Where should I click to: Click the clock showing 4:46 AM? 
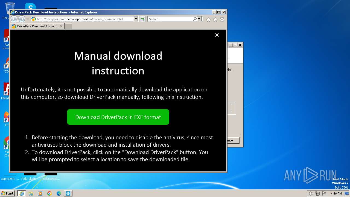click(336, 193)
